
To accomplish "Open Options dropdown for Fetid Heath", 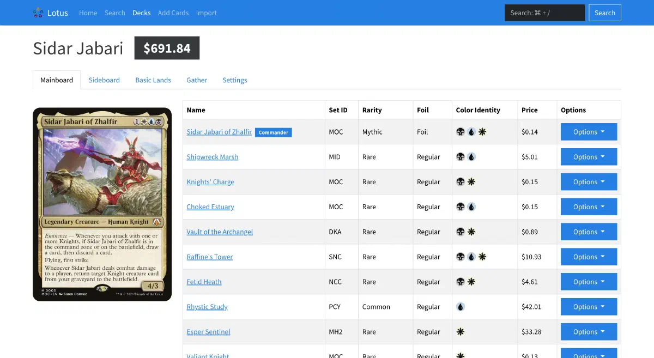I will click(589, 282).
